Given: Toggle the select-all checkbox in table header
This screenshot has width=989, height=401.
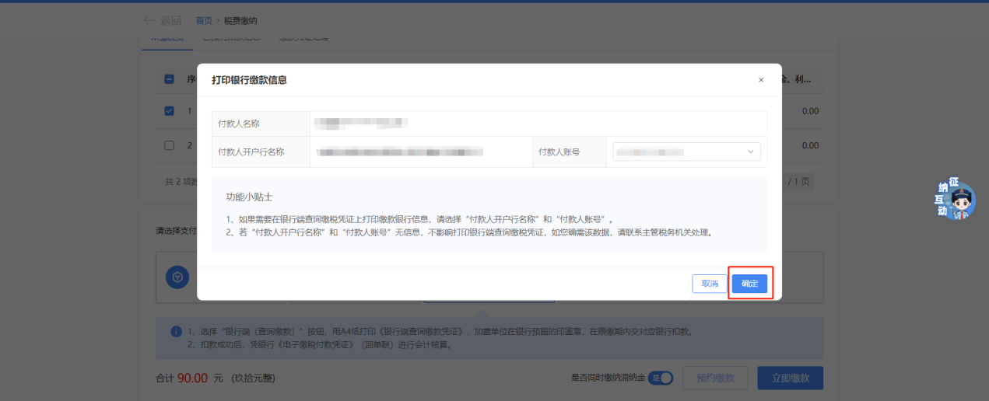Looking at the screenshot, I should [169, 79].
